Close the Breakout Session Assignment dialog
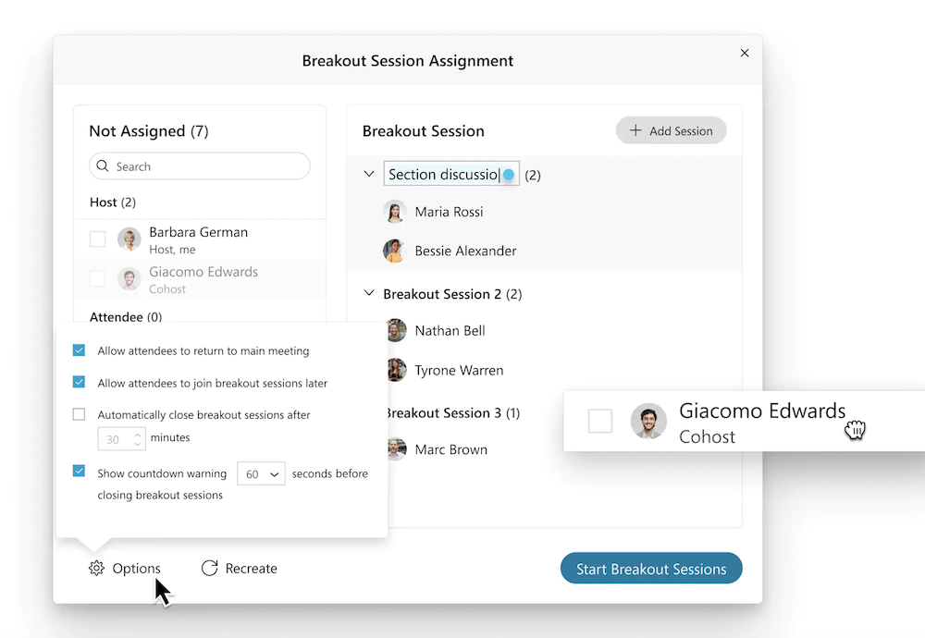Image resolution: width=925 pixels, height=638 pixels. click(x=745, y=54)
